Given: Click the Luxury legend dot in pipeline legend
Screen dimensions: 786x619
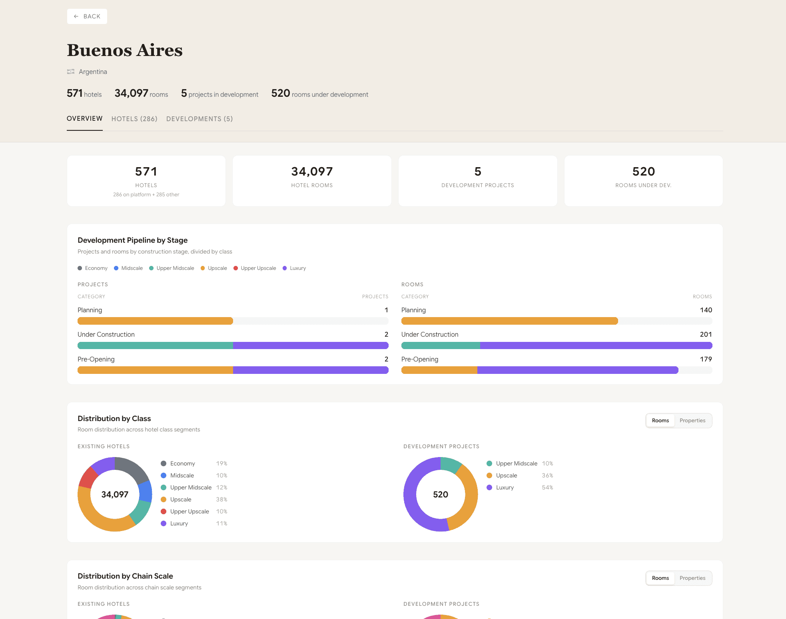Looking at the screenshot, I should point(285,268).
